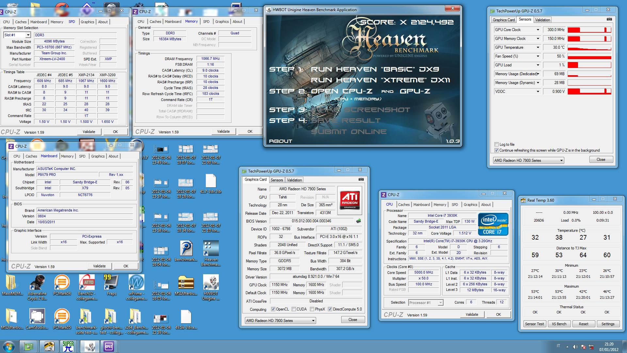This screenshot has width=627, height=353.
Task: Open VDDC sensor dropdown
Action: (517, 92)
